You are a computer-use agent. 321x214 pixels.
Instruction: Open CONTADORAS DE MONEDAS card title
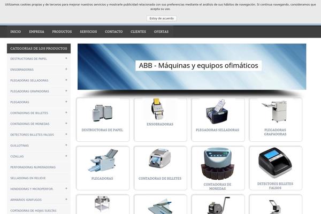coord(217,187)
